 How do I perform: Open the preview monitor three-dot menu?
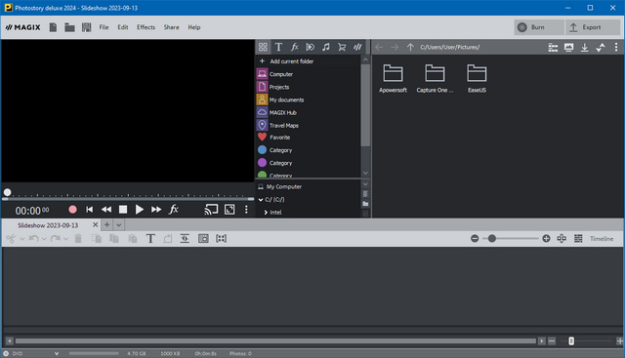(246, 210)
